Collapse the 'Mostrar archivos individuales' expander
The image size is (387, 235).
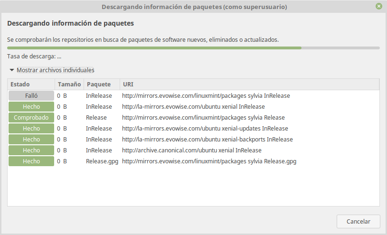52,70
